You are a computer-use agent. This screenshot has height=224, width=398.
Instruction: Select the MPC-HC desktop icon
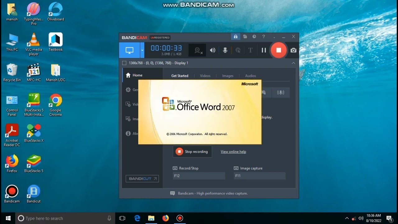click(x=34, y=73)
